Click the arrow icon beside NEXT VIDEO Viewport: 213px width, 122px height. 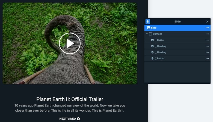[78, 119]
